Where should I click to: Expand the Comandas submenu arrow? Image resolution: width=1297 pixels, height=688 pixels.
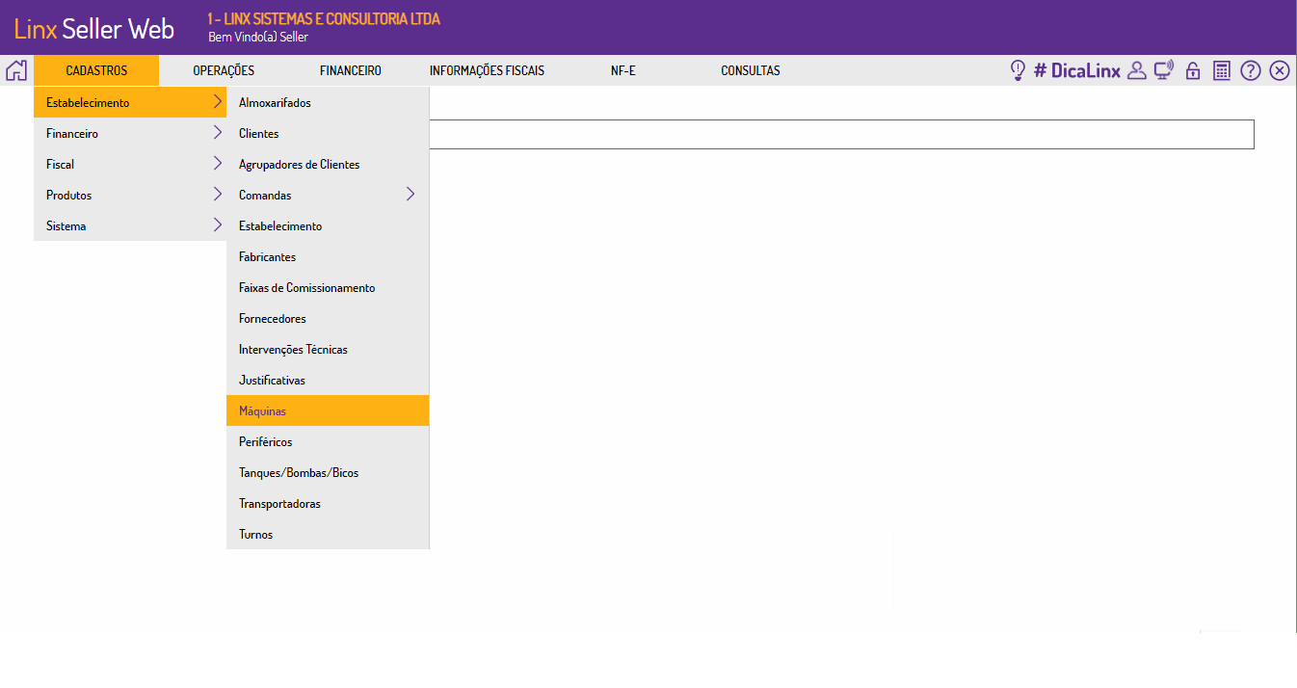click(x=410, y=195)
